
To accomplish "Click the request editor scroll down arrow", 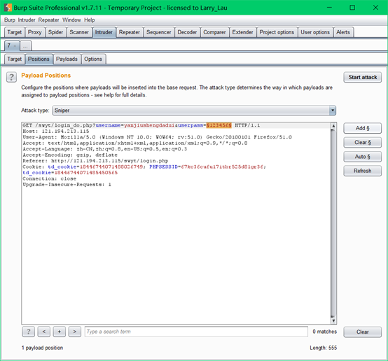I will click(x=333, y=320).
